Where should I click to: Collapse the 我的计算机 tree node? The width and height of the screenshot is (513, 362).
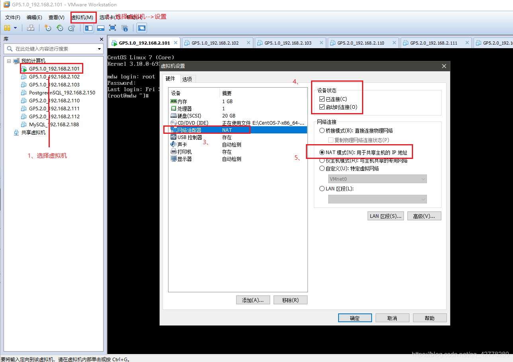[x=9, y=61]
